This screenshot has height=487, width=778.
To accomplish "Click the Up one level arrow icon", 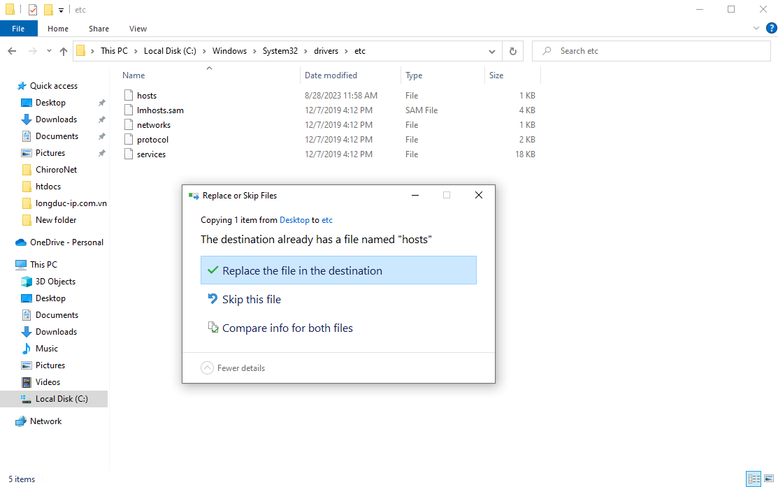I will (x=64, y=51).
